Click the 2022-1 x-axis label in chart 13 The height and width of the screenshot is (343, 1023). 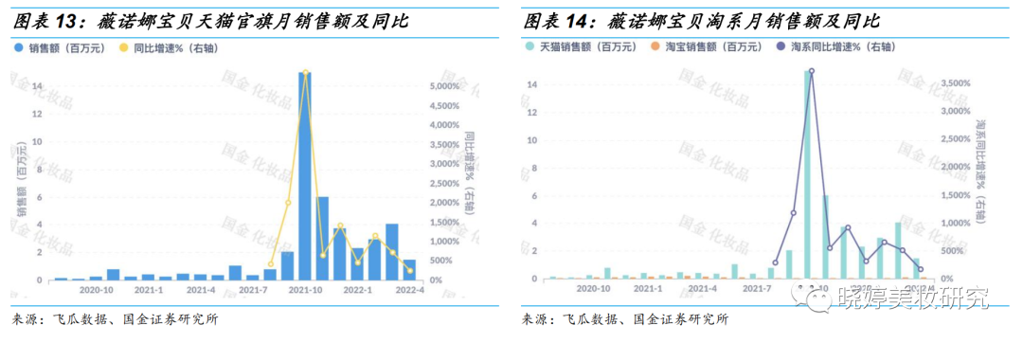click(x=357, y=289)
